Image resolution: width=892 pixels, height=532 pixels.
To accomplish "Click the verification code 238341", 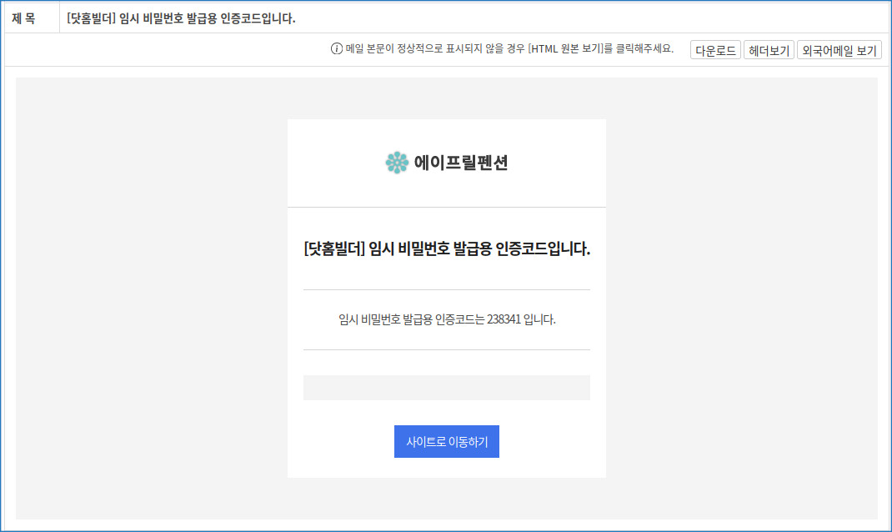I will coord(504,319).
